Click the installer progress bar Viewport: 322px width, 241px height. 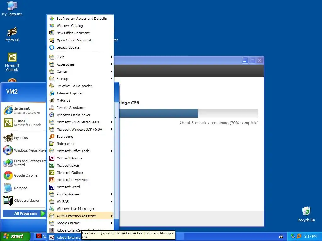[x=189, y=113]
